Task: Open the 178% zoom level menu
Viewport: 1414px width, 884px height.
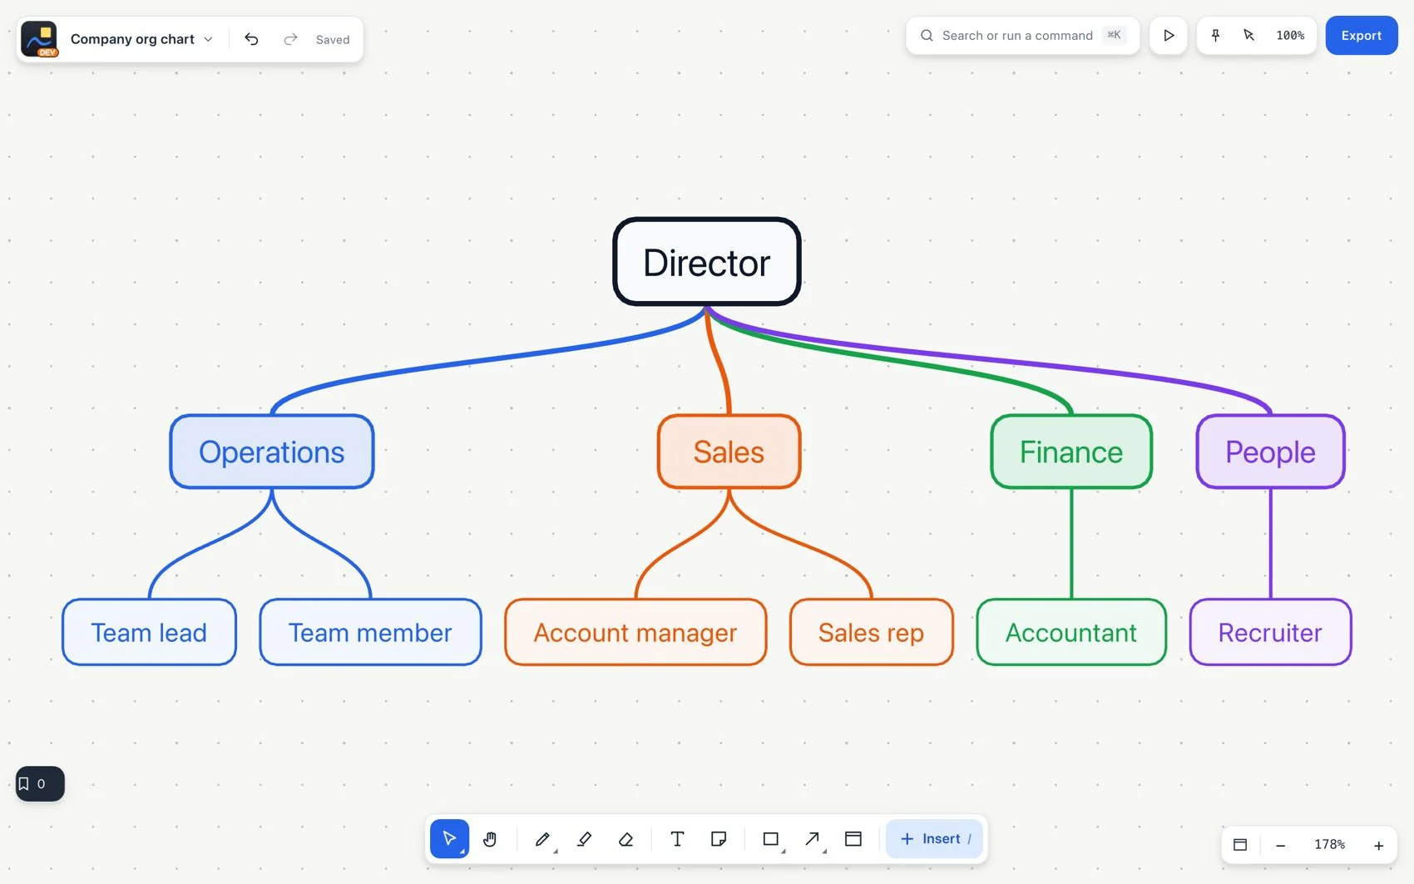Action: [x=1329, y=844]
